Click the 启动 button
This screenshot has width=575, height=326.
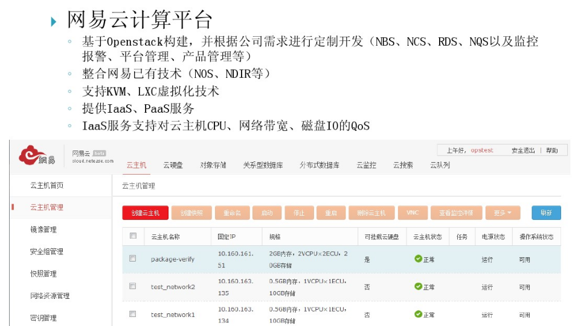click(267, 213)
